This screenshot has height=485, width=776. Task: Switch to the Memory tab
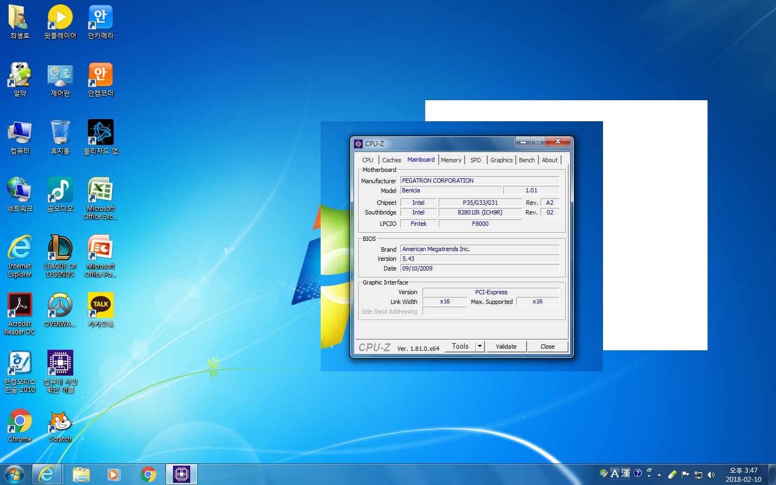pyautogui.click(x=451, y=160)
